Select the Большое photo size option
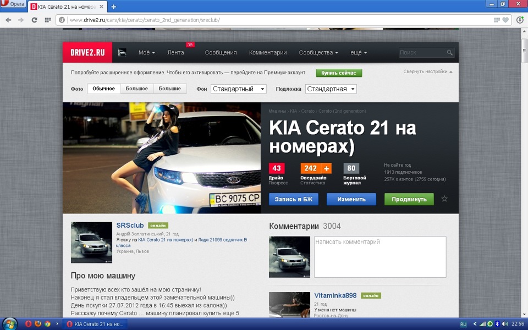This screenshot has height=330, width=528. [137, 89]
